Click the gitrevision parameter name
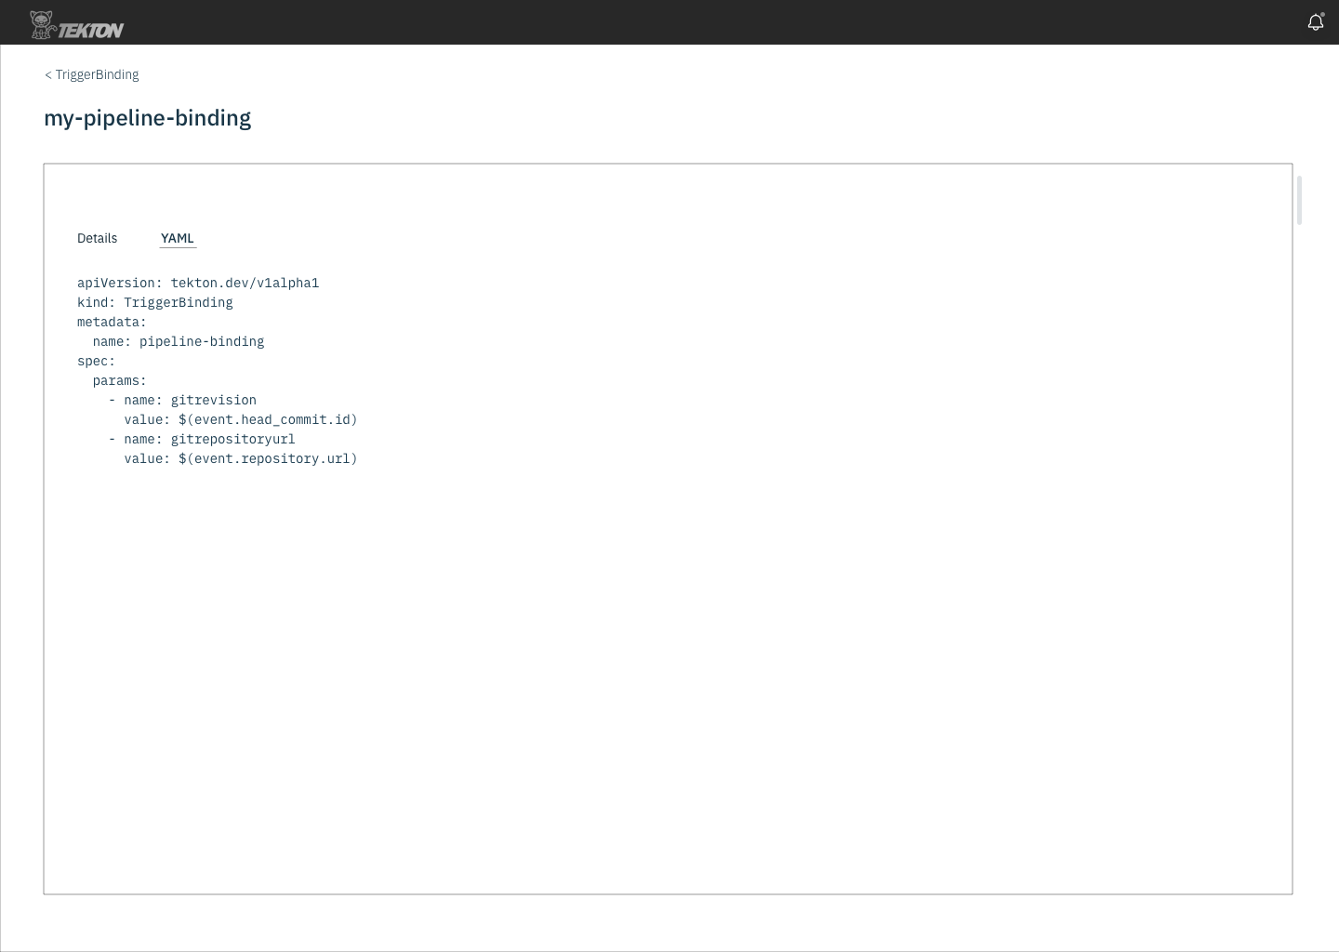Image resolution: width=1339 pixels, height=952 pixels. tap(213, 400)
